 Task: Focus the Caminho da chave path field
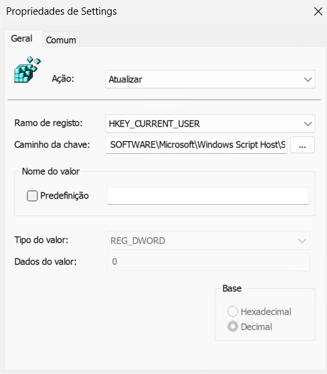197,145
